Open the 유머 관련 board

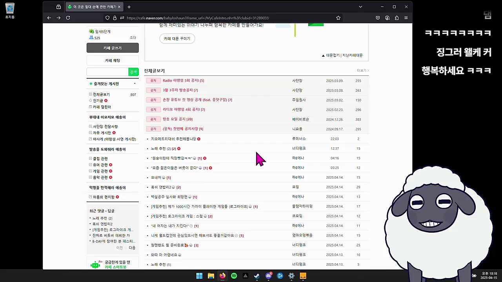[x=100, y=165]
